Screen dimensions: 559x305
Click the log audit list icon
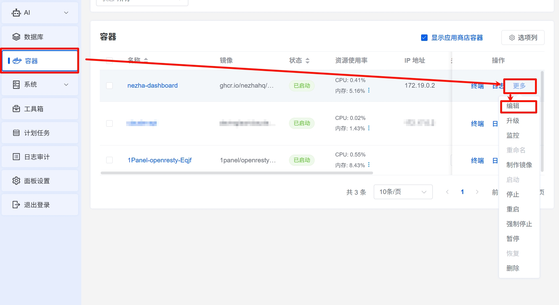(16, 156)
